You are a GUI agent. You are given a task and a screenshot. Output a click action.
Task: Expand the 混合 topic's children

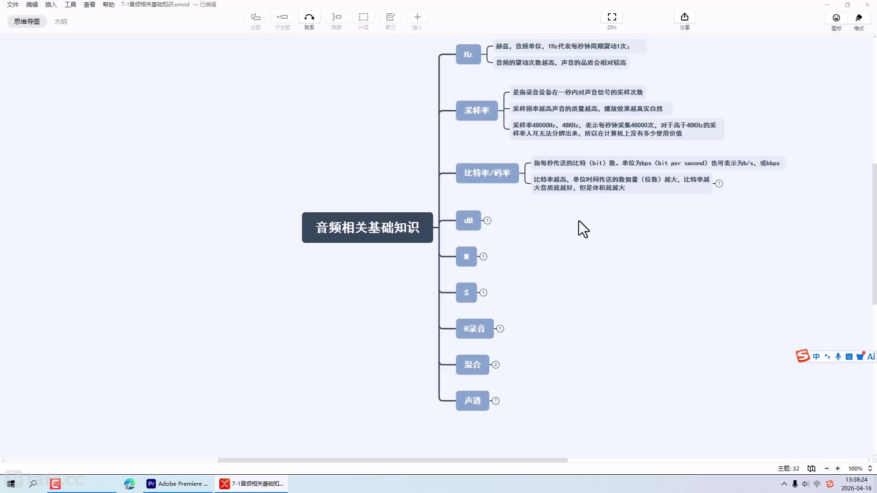coord(496,365)
